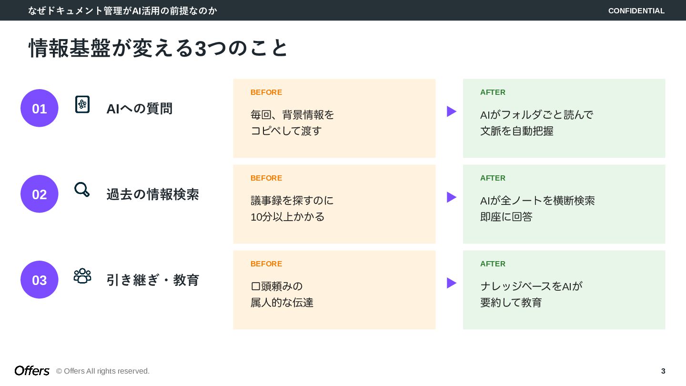Screen dimensions: 686x386
Task: Click the purple arrow in the AIへの質問 row
Action: coord(452,112)
